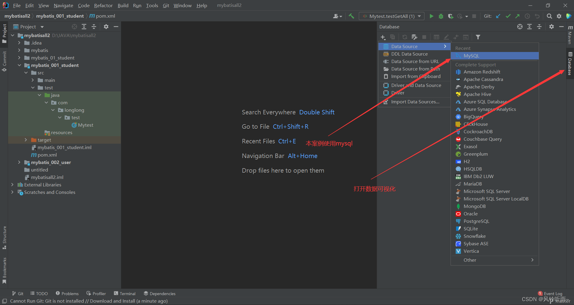The height and width of the screenshot is (305, 574).
Task: Click the Git update project arrow icon
Action: (x=498, y=16)
